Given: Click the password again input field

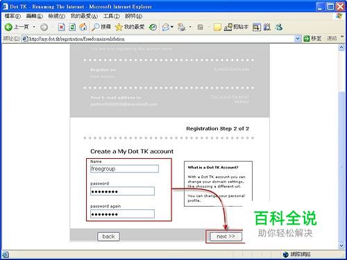Looking at the screenshot, I should click(122, 214).
